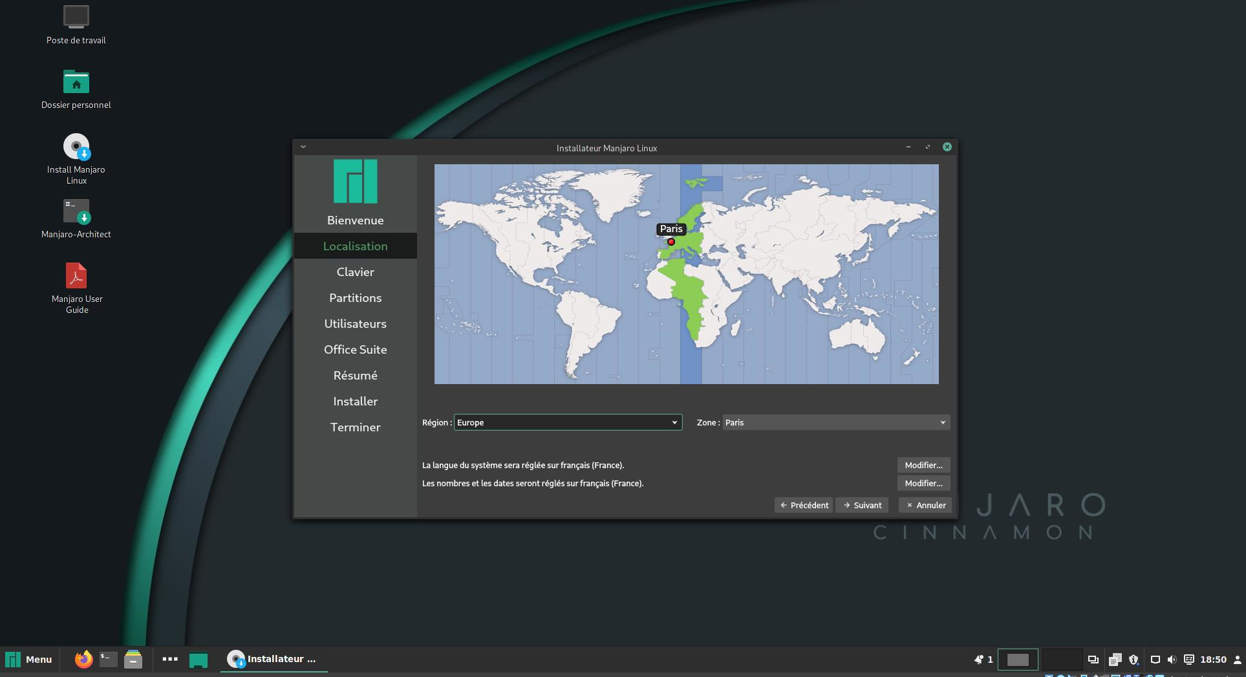Viewport: 1246px width, 677px height.
Task: Open the volume control in the tray
Action: click(x=1172, y=660)
